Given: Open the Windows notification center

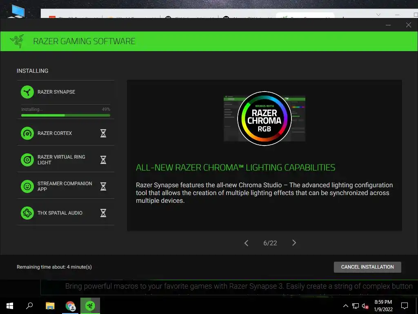Looking at the screenshot, I should pyautogui.click(x=405, y=306).
